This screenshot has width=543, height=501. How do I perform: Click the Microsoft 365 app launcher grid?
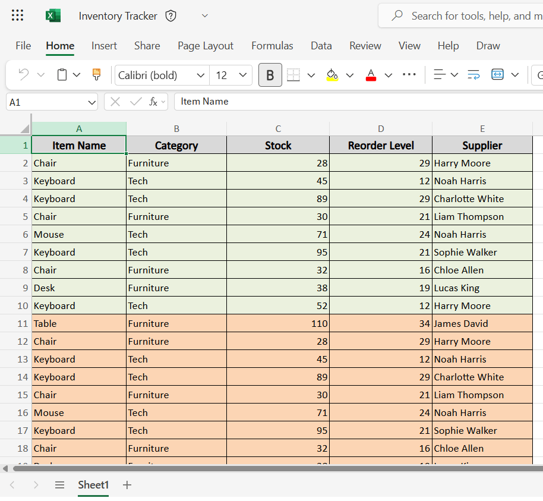[17, 15]
